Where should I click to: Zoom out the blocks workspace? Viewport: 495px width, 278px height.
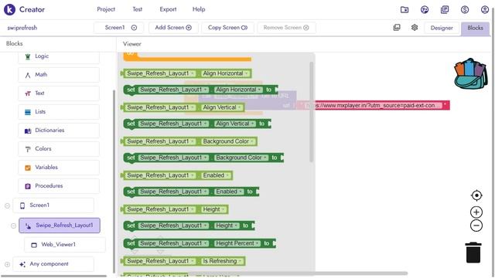coord(476,225)
